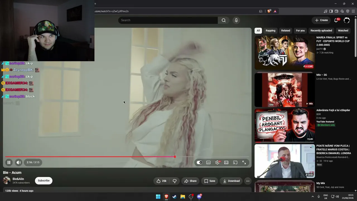Dislike the Bie - Acum video
The image size is (357, 201).
click(x=175, y=181)
